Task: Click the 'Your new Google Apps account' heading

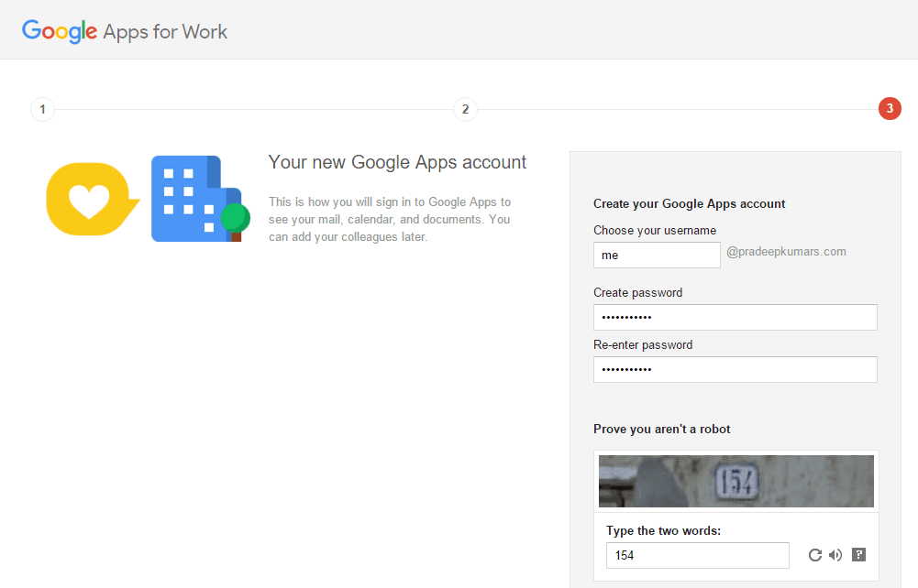Action: pos(397,162)
